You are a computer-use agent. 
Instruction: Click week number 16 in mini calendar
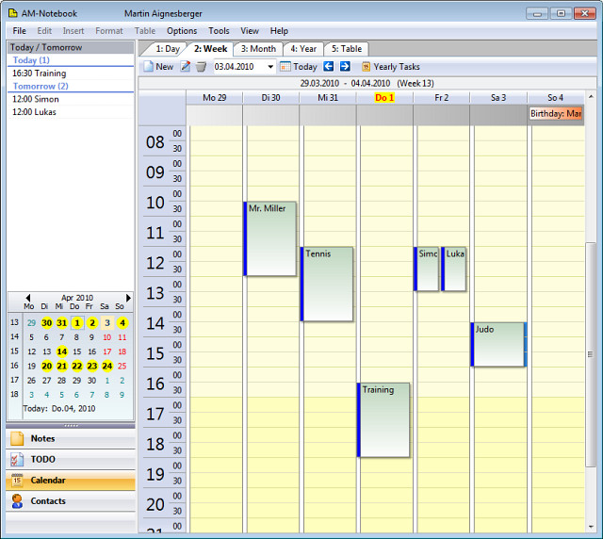coord(14,366)
